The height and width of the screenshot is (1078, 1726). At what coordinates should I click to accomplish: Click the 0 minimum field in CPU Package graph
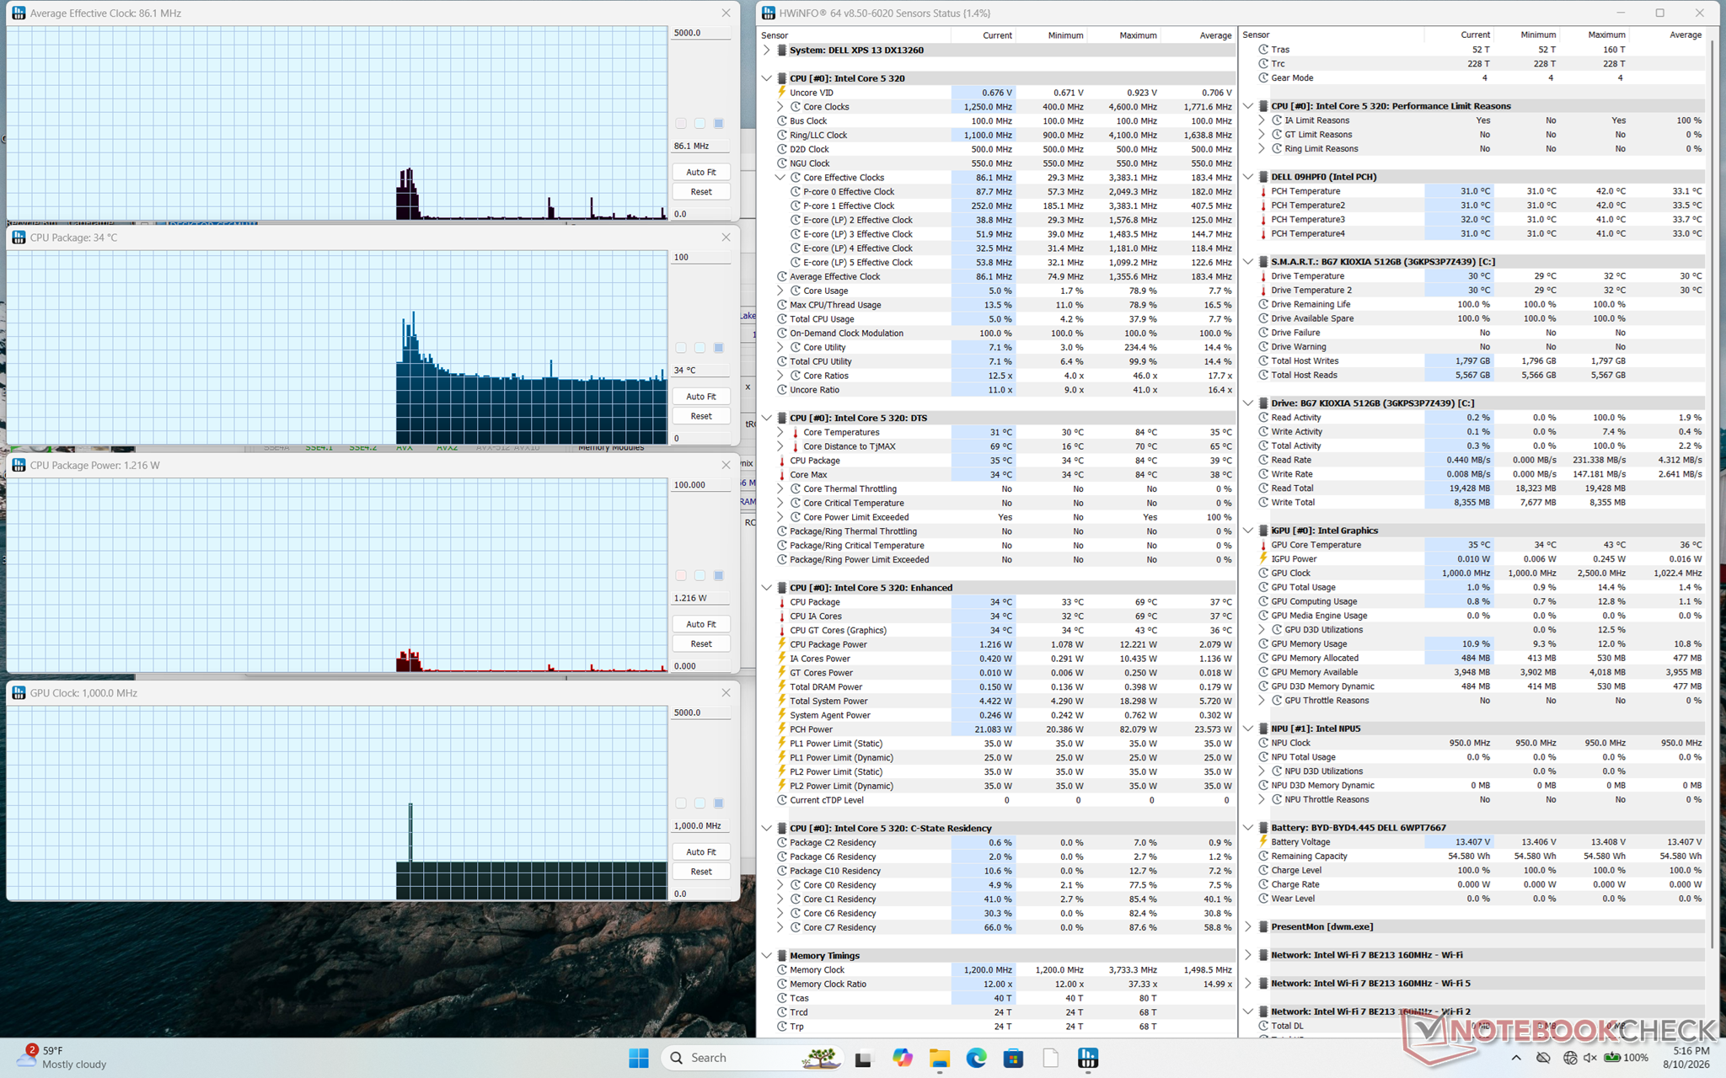(x=701, y=439)
